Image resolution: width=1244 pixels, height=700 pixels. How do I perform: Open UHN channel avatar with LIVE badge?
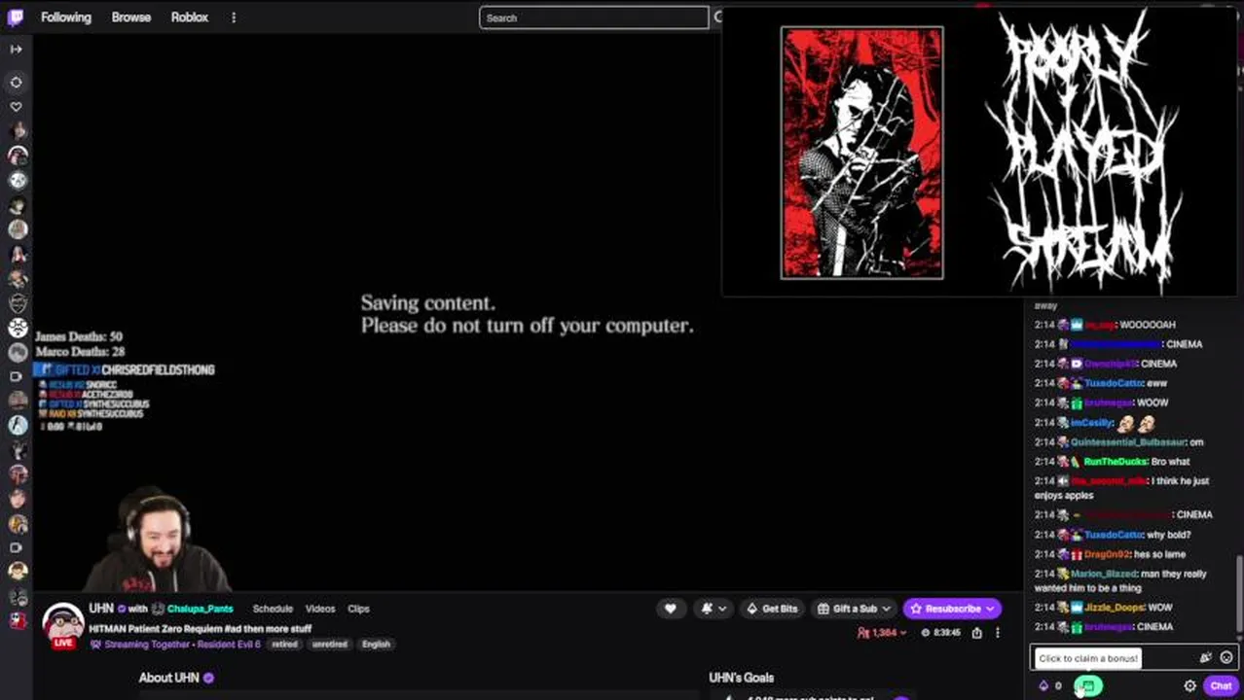[x=62, y=626]
